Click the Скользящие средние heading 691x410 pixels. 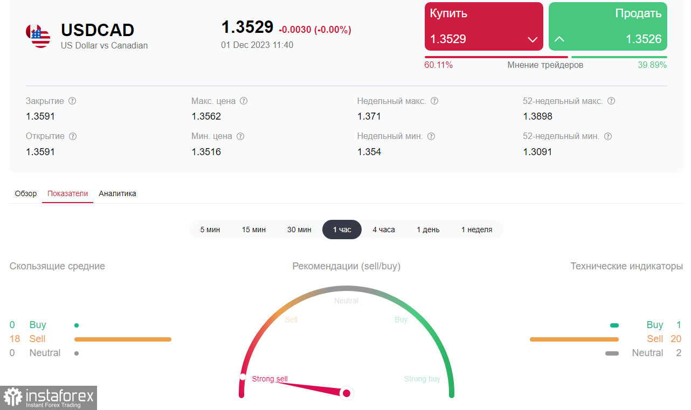click(x=57, y=266)
